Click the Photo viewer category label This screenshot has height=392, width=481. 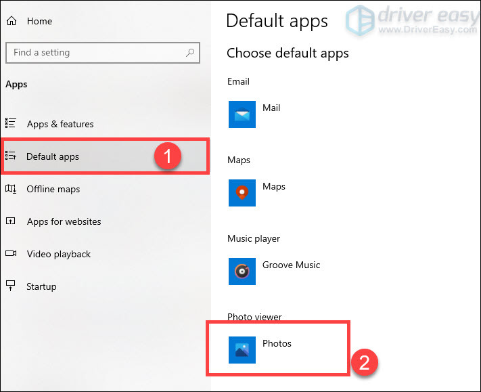[x=254, y=317]
